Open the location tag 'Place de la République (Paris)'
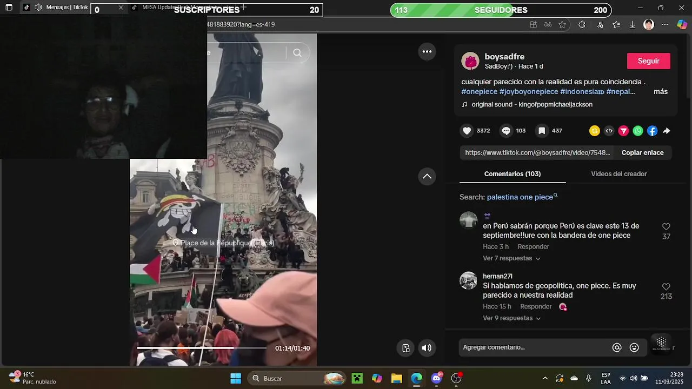 223,243
